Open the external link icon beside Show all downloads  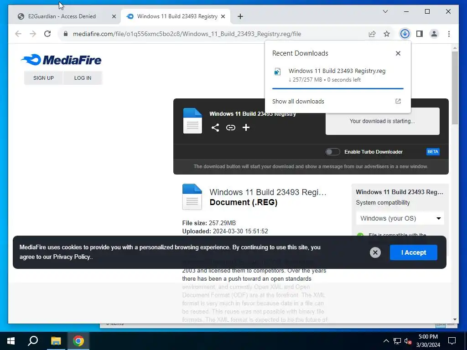point(398,101)
